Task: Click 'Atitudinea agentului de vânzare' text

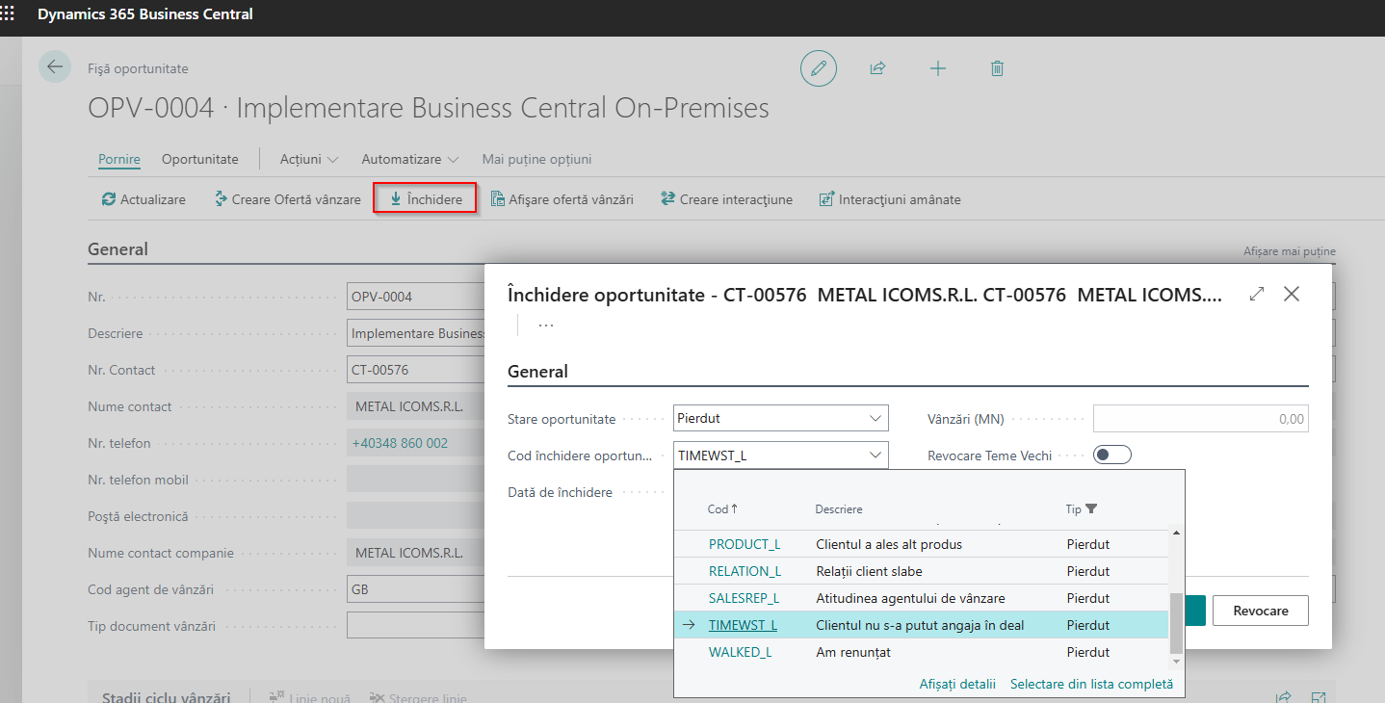Action: (x=910, y=598)
